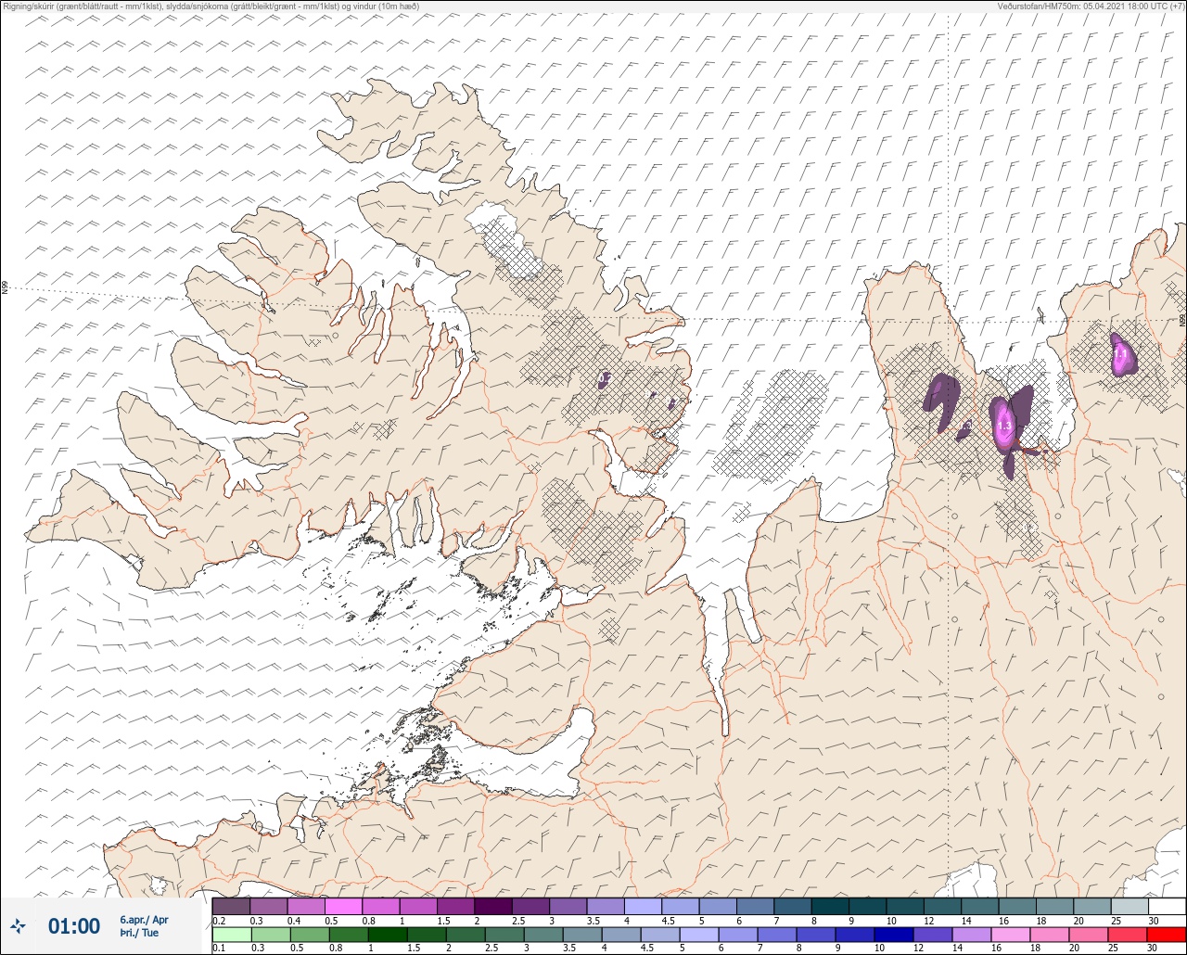The height and width of the screenshot is (955, 1187).
Task: Select the darkest purple 2 swatch, top legend row
Action: [x=492, y=906]
